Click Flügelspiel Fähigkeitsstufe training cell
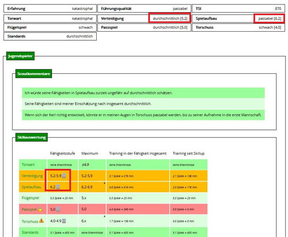Image resolution: width=288 pixels, height=237 pixels. (x=62, y=198)
